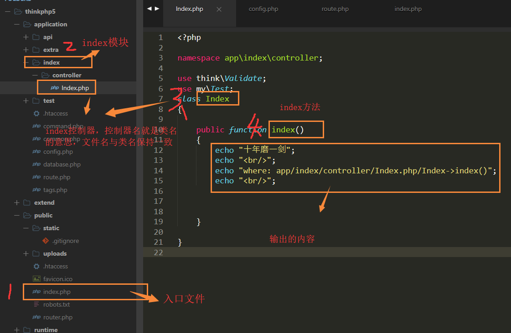Switch to the config.php tab
Viewport: 511px width, 333px height.
click(263, 9)
